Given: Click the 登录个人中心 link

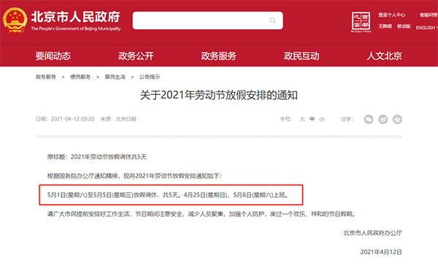Looking at the screenshot, I should [x=391, y=15].
